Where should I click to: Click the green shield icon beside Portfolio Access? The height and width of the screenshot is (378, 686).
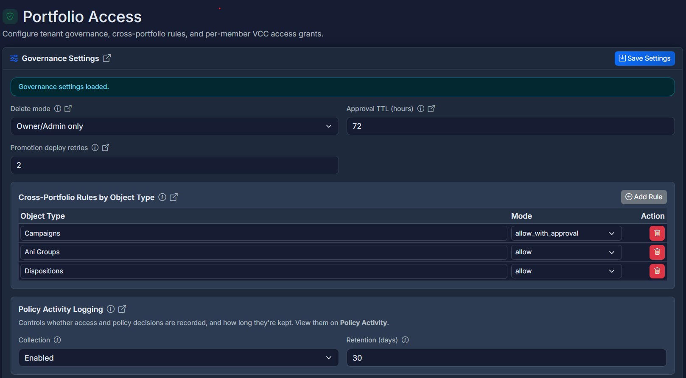click(x=10, y=17)
